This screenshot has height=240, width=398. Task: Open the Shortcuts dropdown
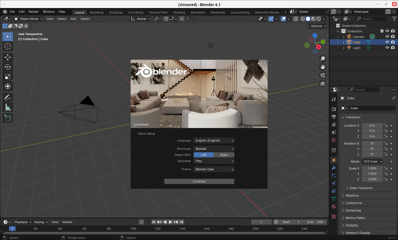click(214, 149)
